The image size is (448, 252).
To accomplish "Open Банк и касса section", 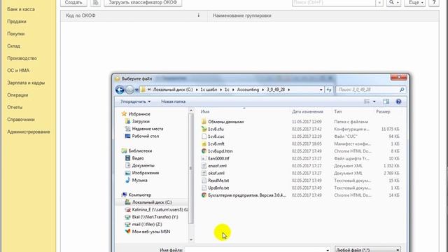I will (21, 9).
